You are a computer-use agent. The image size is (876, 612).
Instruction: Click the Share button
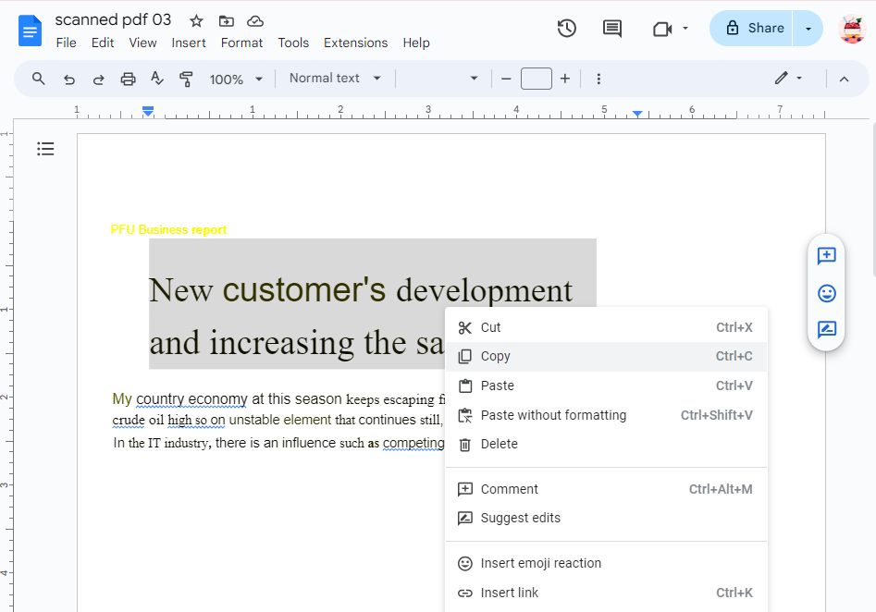759,29
